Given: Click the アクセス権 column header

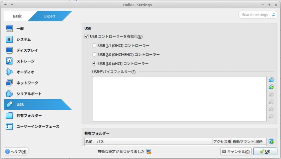Looking at the screenshot, I should pyautogui.click(x=222, y=142).
